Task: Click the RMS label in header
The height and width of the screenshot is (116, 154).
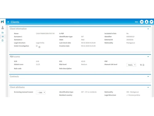Action: pyautogui.click(x=136, y=22)
